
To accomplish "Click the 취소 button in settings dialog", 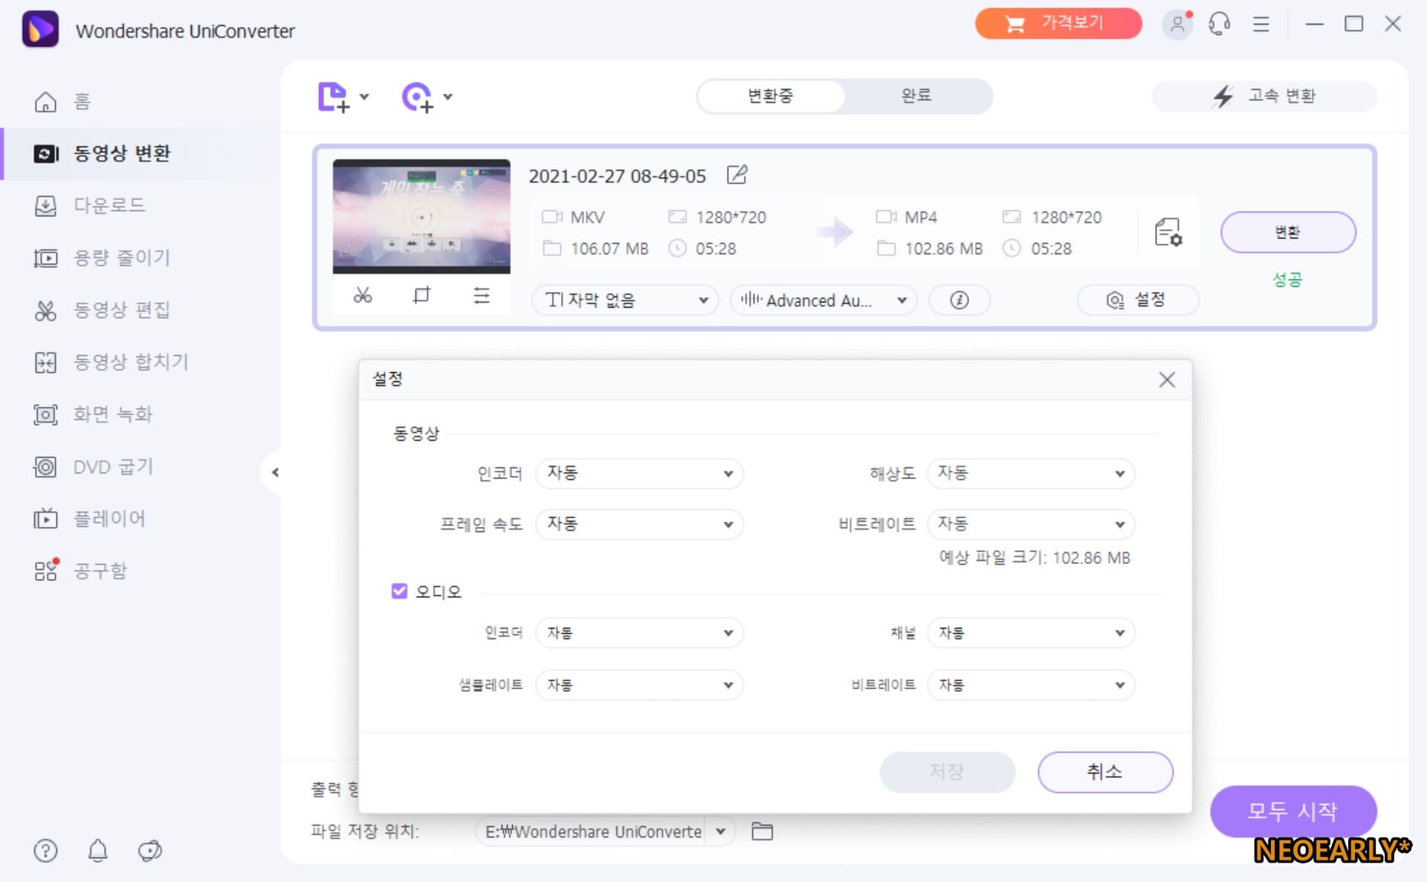I will (x=1104, y=771).
